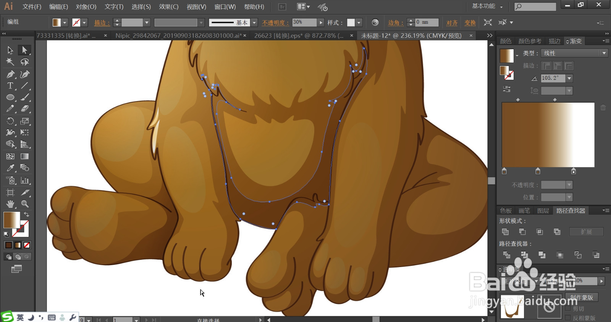Select the Ellipse tool
The image size is (611, 322).
point(10,97)
